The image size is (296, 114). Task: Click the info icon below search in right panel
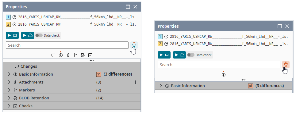[x=224, y=75]
